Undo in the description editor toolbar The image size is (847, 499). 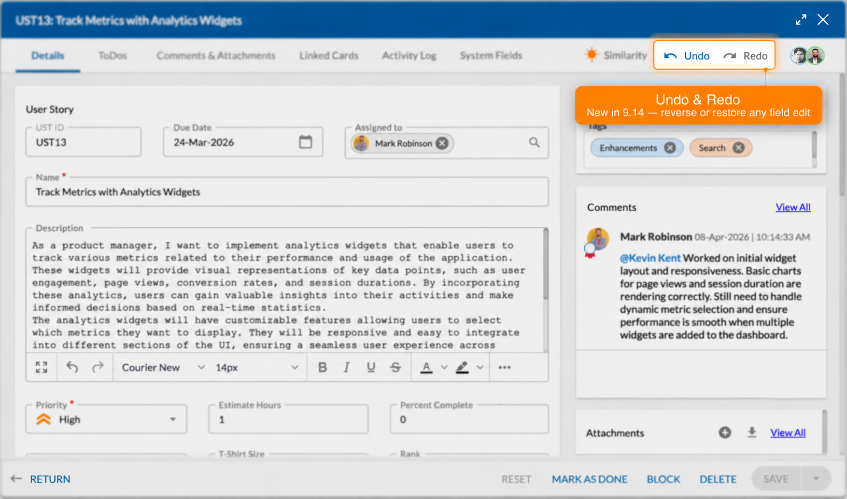point(72,367)
